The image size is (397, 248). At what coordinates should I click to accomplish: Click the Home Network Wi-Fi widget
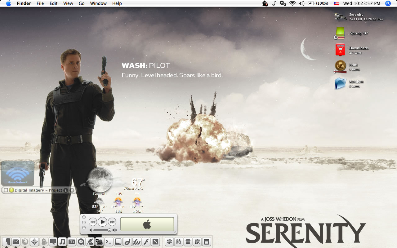tap(18, 174)
